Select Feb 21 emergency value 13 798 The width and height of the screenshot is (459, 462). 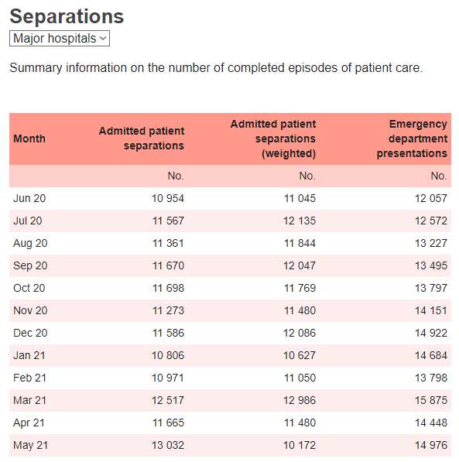pos(431,378)
